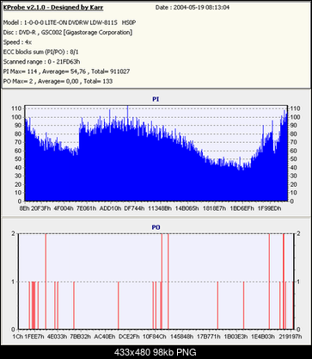Click the "433x480 98kb PNG" caption

point(156,352)
